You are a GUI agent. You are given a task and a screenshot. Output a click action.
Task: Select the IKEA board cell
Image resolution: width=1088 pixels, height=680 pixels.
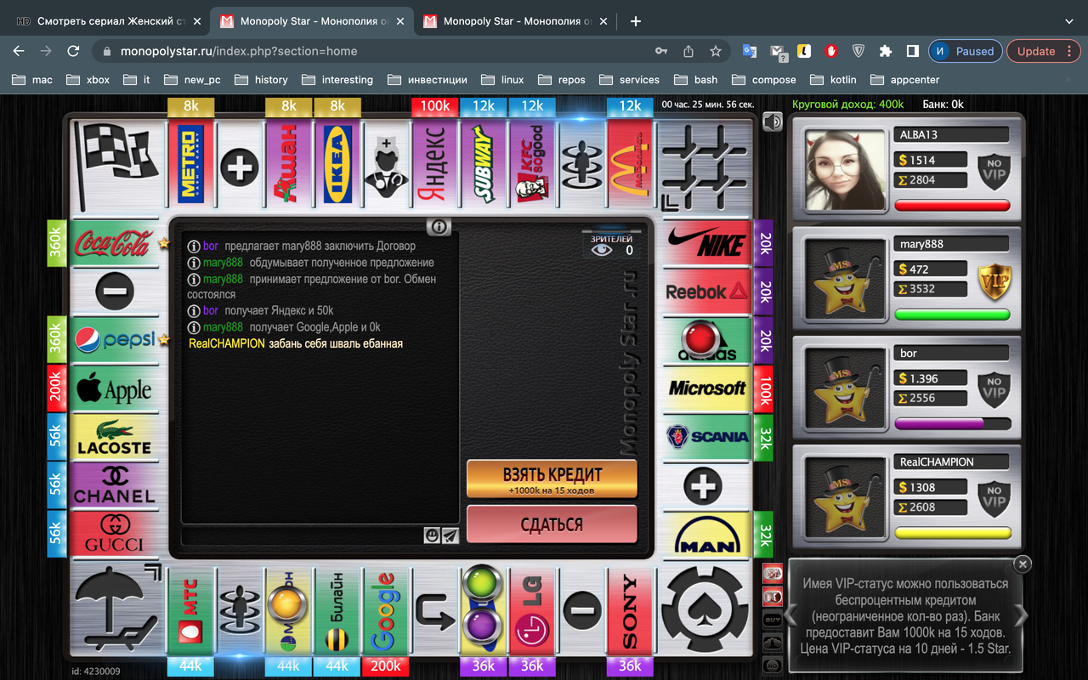point(337,165)
